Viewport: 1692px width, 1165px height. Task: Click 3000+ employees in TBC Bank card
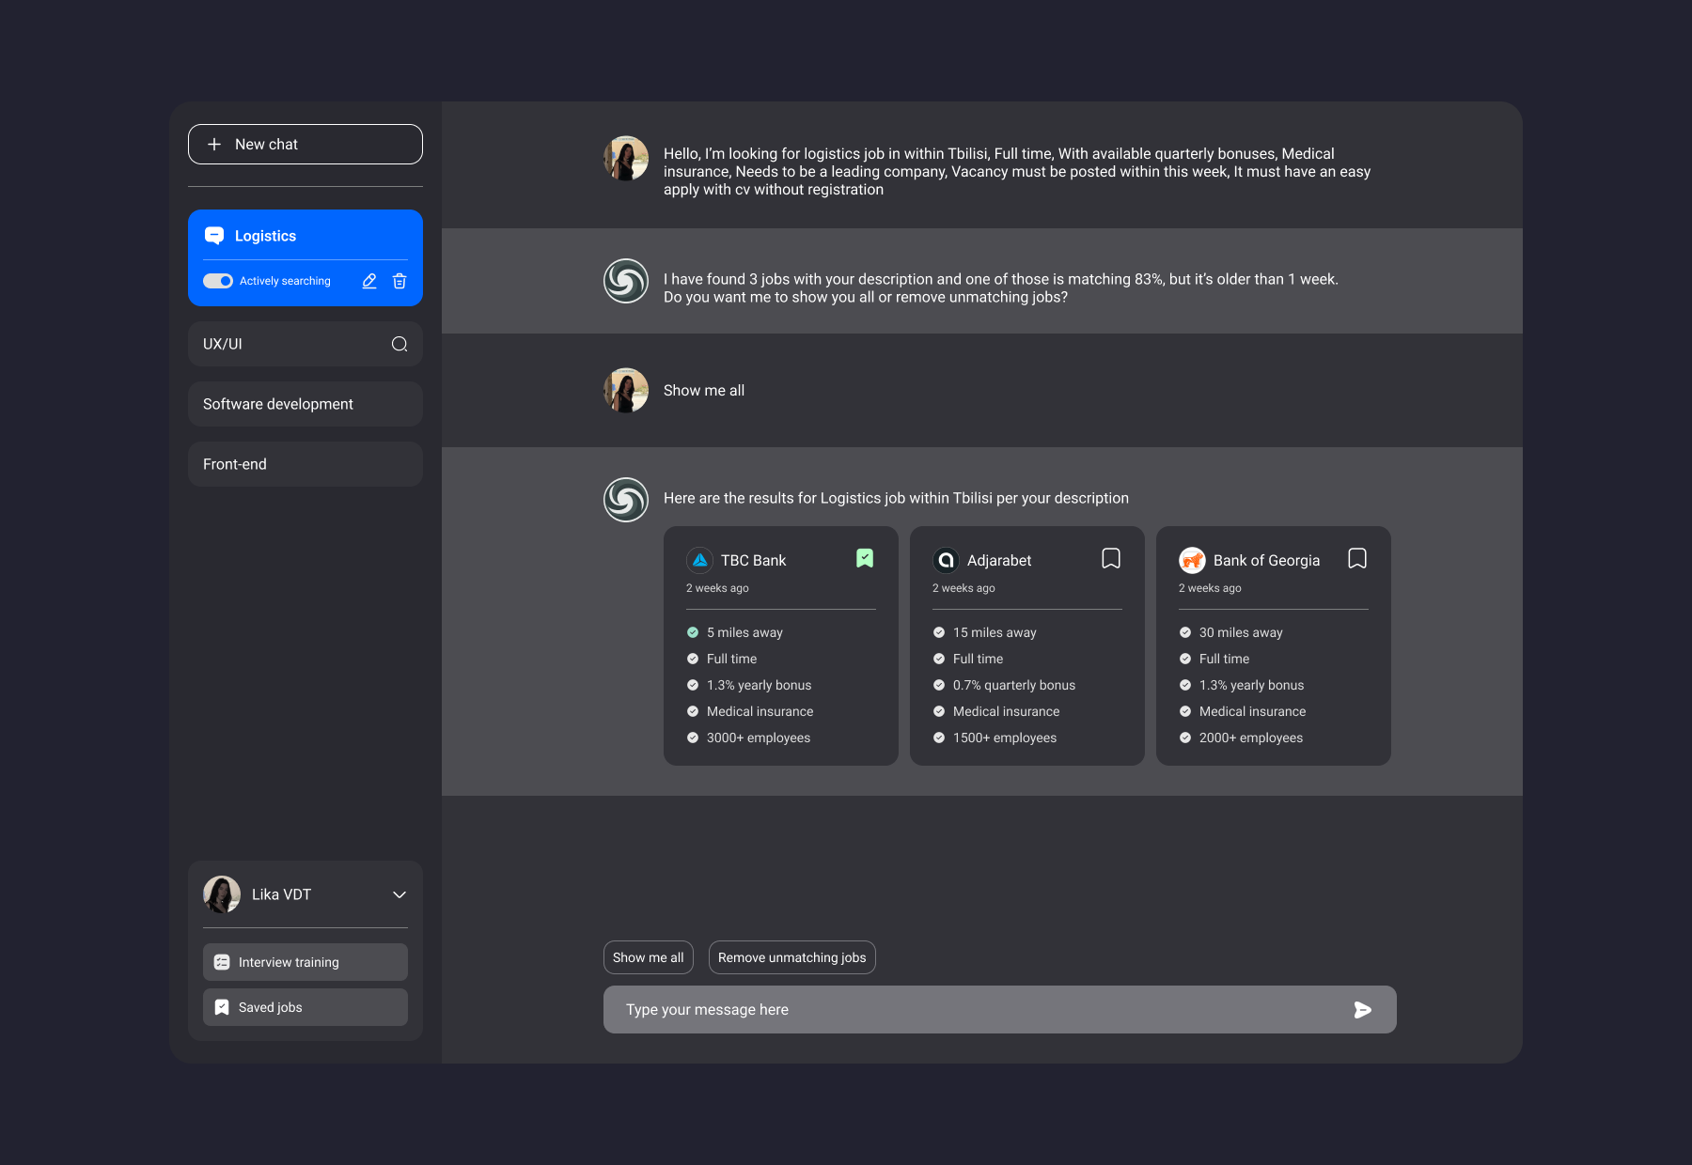point(759,738)
